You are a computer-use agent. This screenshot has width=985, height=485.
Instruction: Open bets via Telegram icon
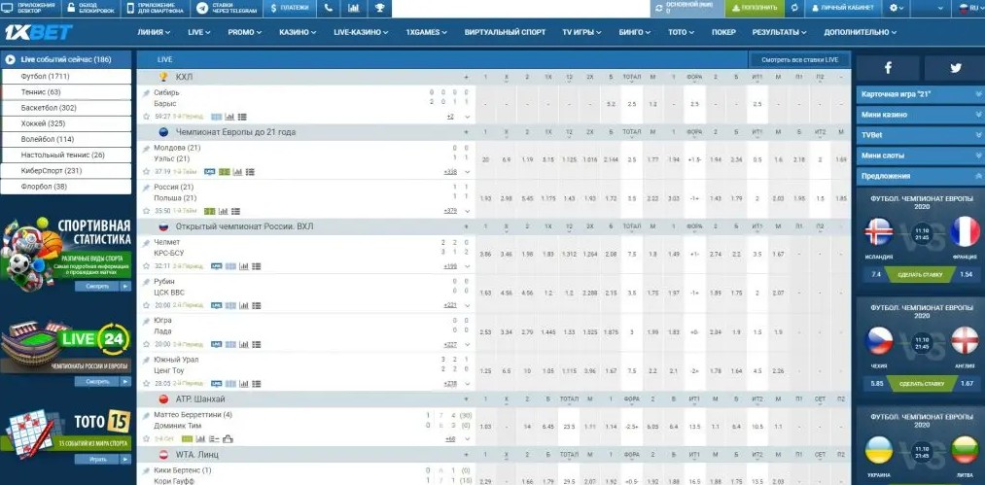pyautogui.click(x=202, y=8)
